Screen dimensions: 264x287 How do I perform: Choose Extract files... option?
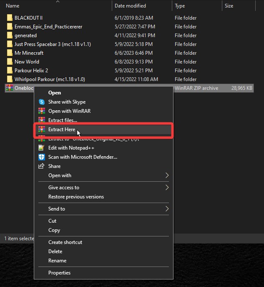coord(63,120)
